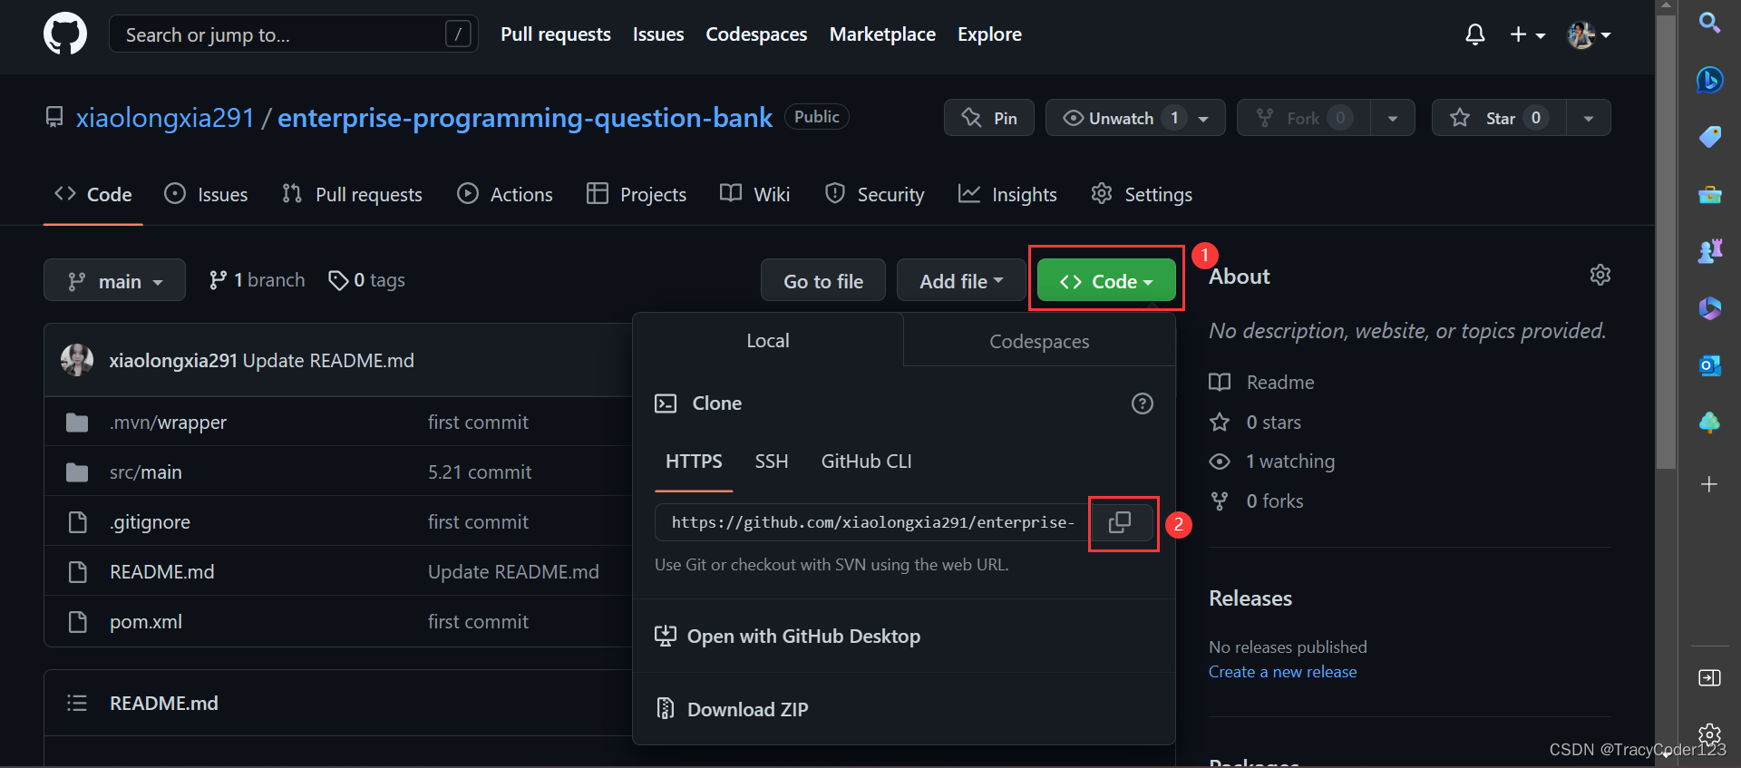The width and height of the screenshot is (1741, 768).
Task: Switch to the Insights tab
Action: [x=1007, y=194]
